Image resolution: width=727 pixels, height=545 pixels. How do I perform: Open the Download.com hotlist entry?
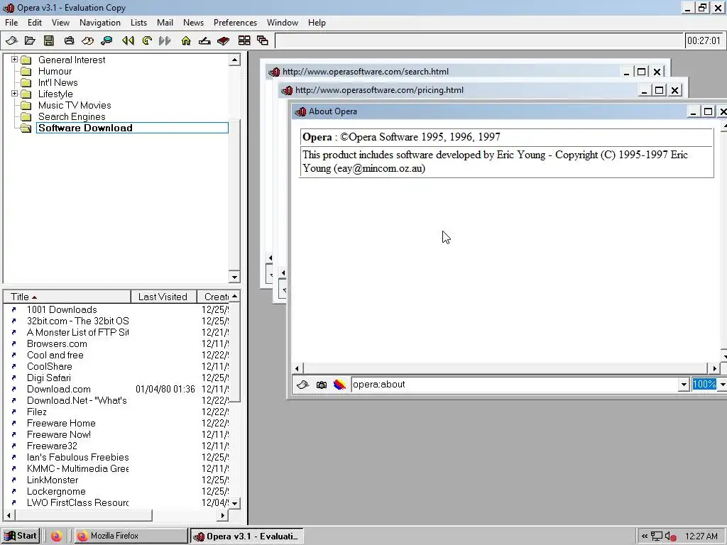(59, 390)
